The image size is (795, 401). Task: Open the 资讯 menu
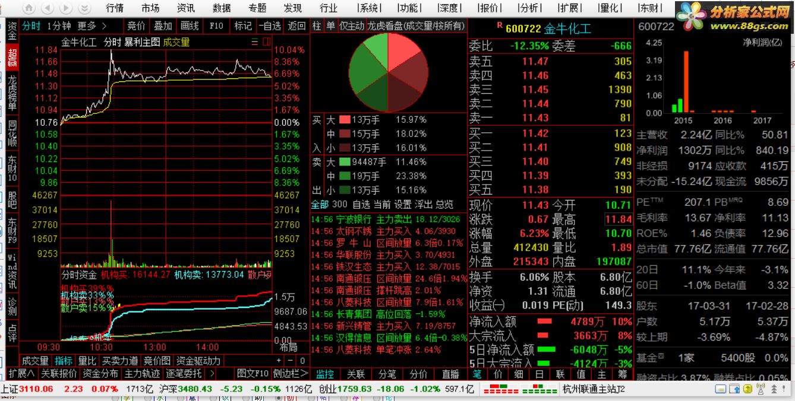tap(186, 8)
